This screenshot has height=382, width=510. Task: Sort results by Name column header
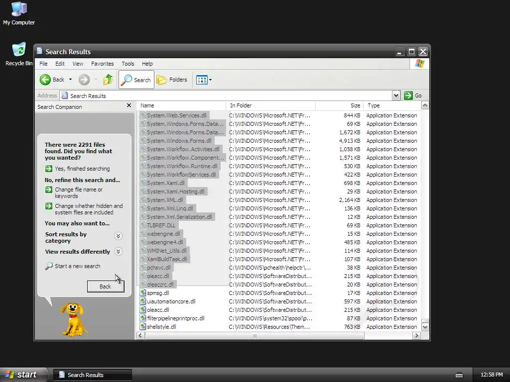(x=181, y=105)
